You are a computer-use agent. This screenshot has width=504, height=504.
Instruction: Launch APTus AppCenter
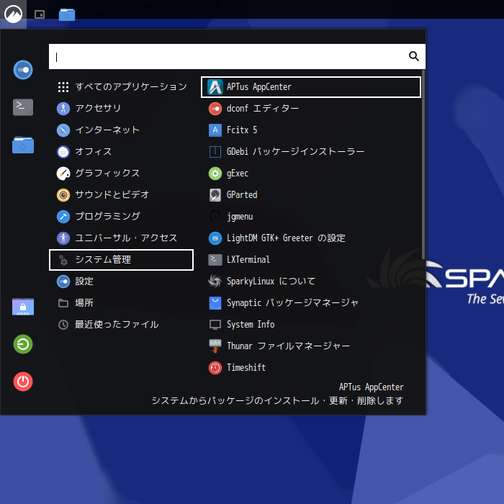pos(311,87)
